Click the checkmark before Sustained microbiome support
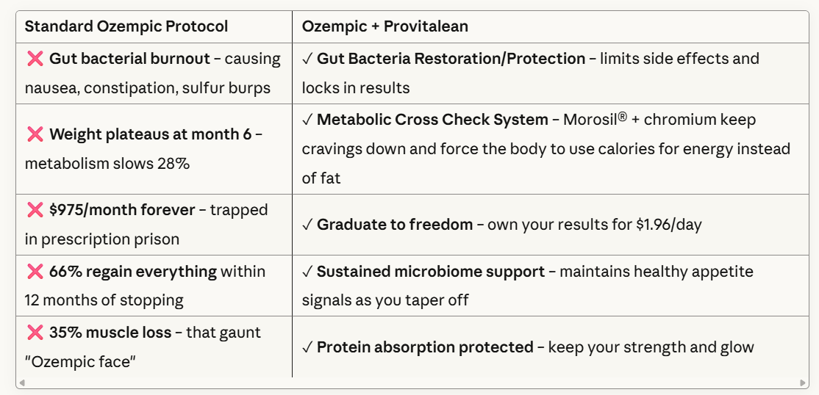Image resolution: width=819 pixels, height=395 pixels. pyautogui.click(x=307, y=272)
